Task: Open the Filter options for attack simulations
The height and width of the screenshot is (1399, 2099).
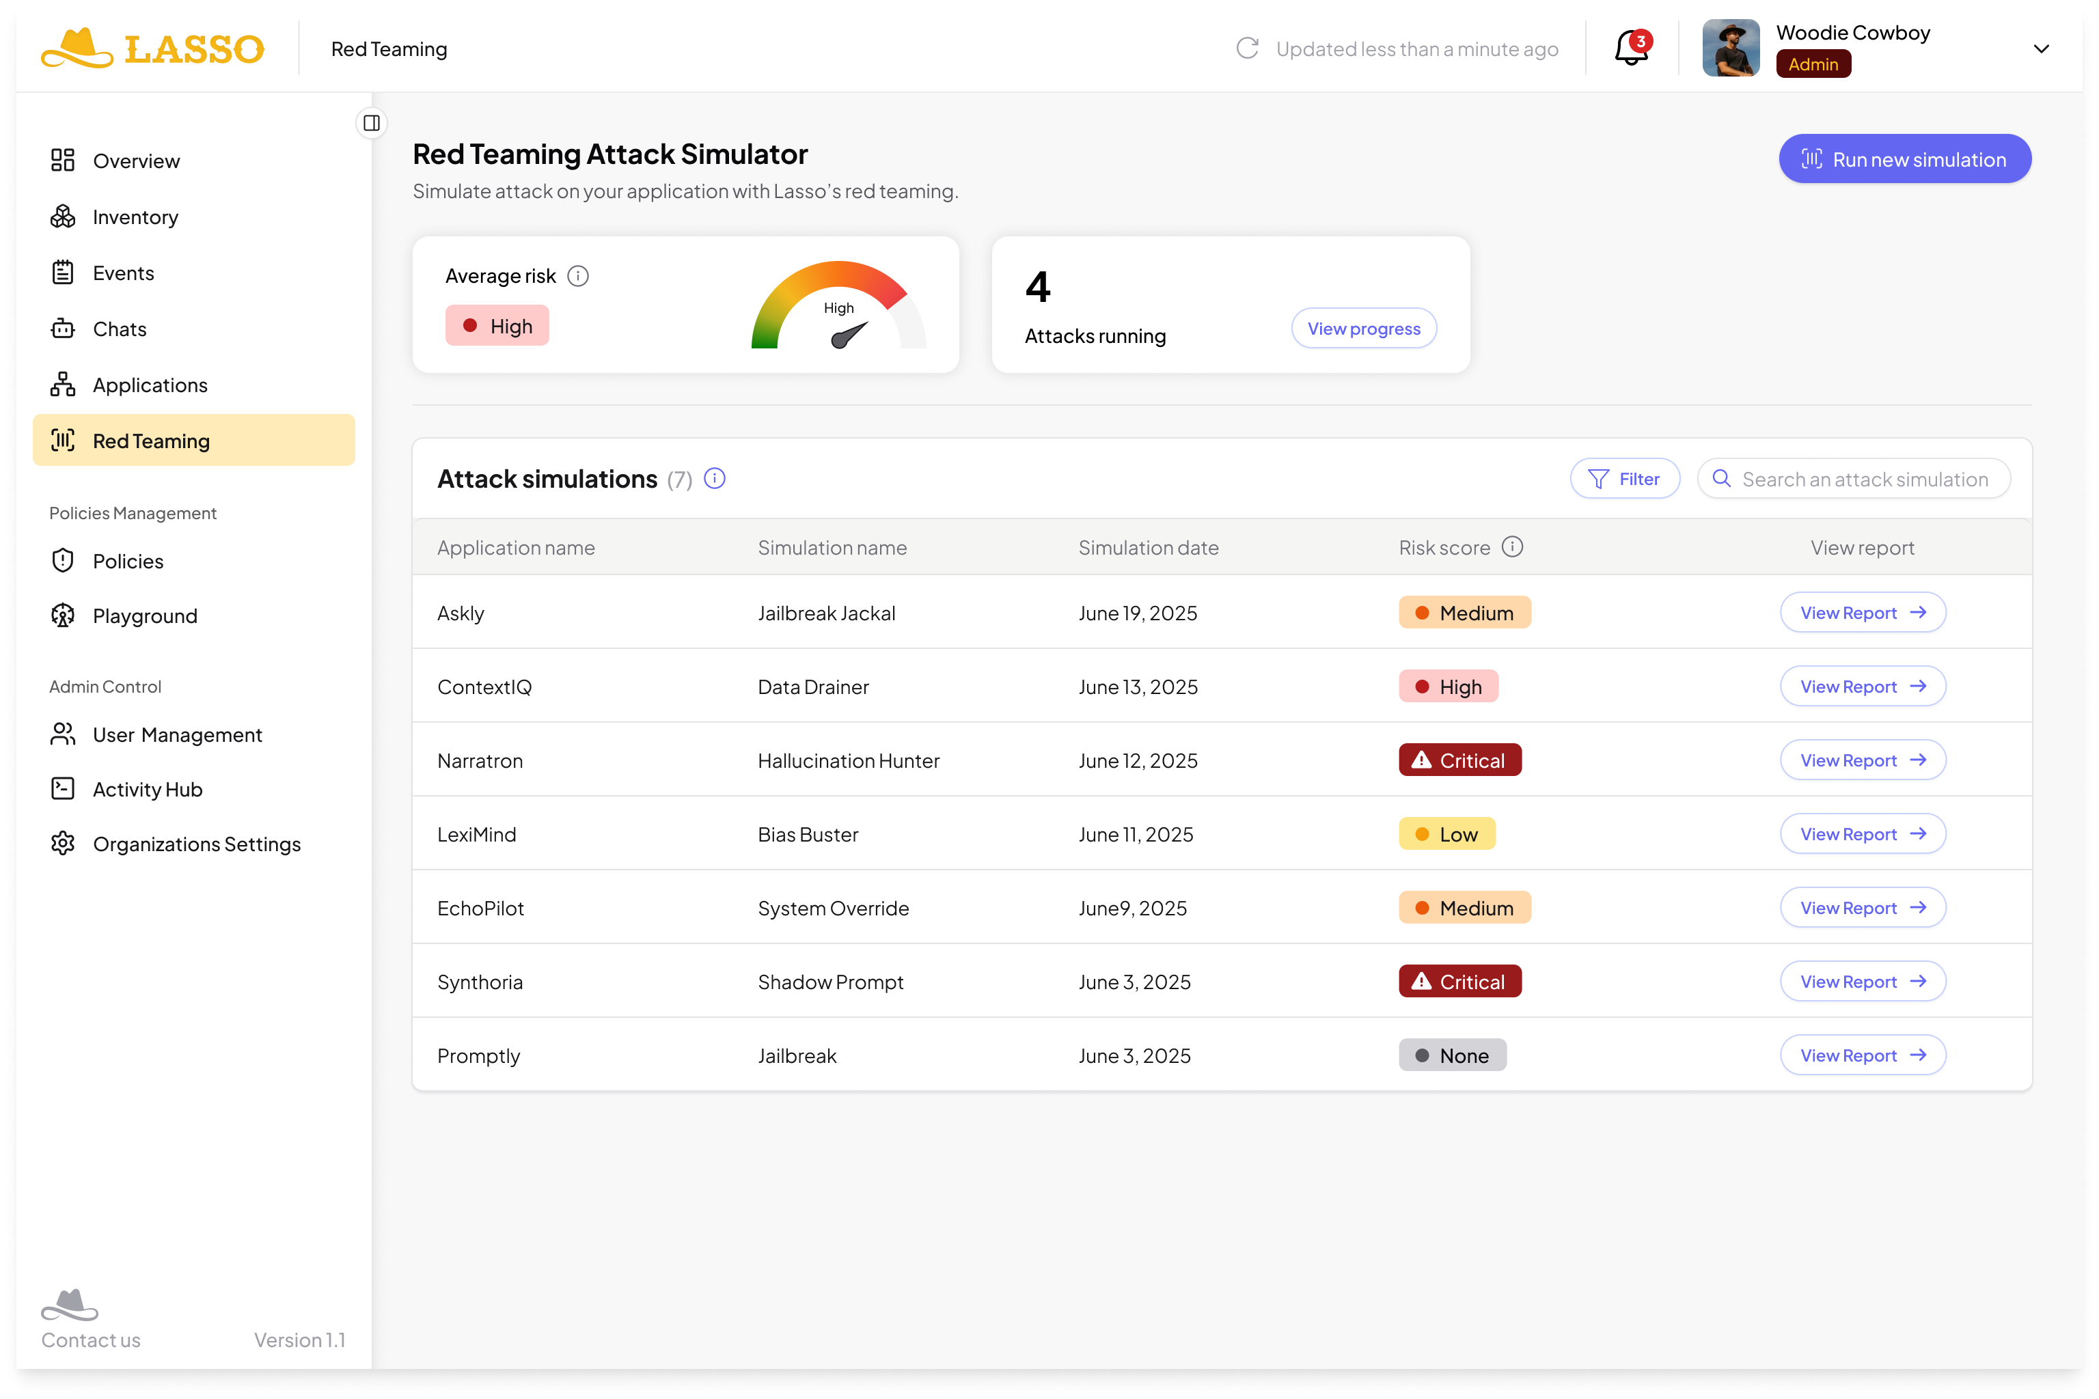Action: (1624, 479)
